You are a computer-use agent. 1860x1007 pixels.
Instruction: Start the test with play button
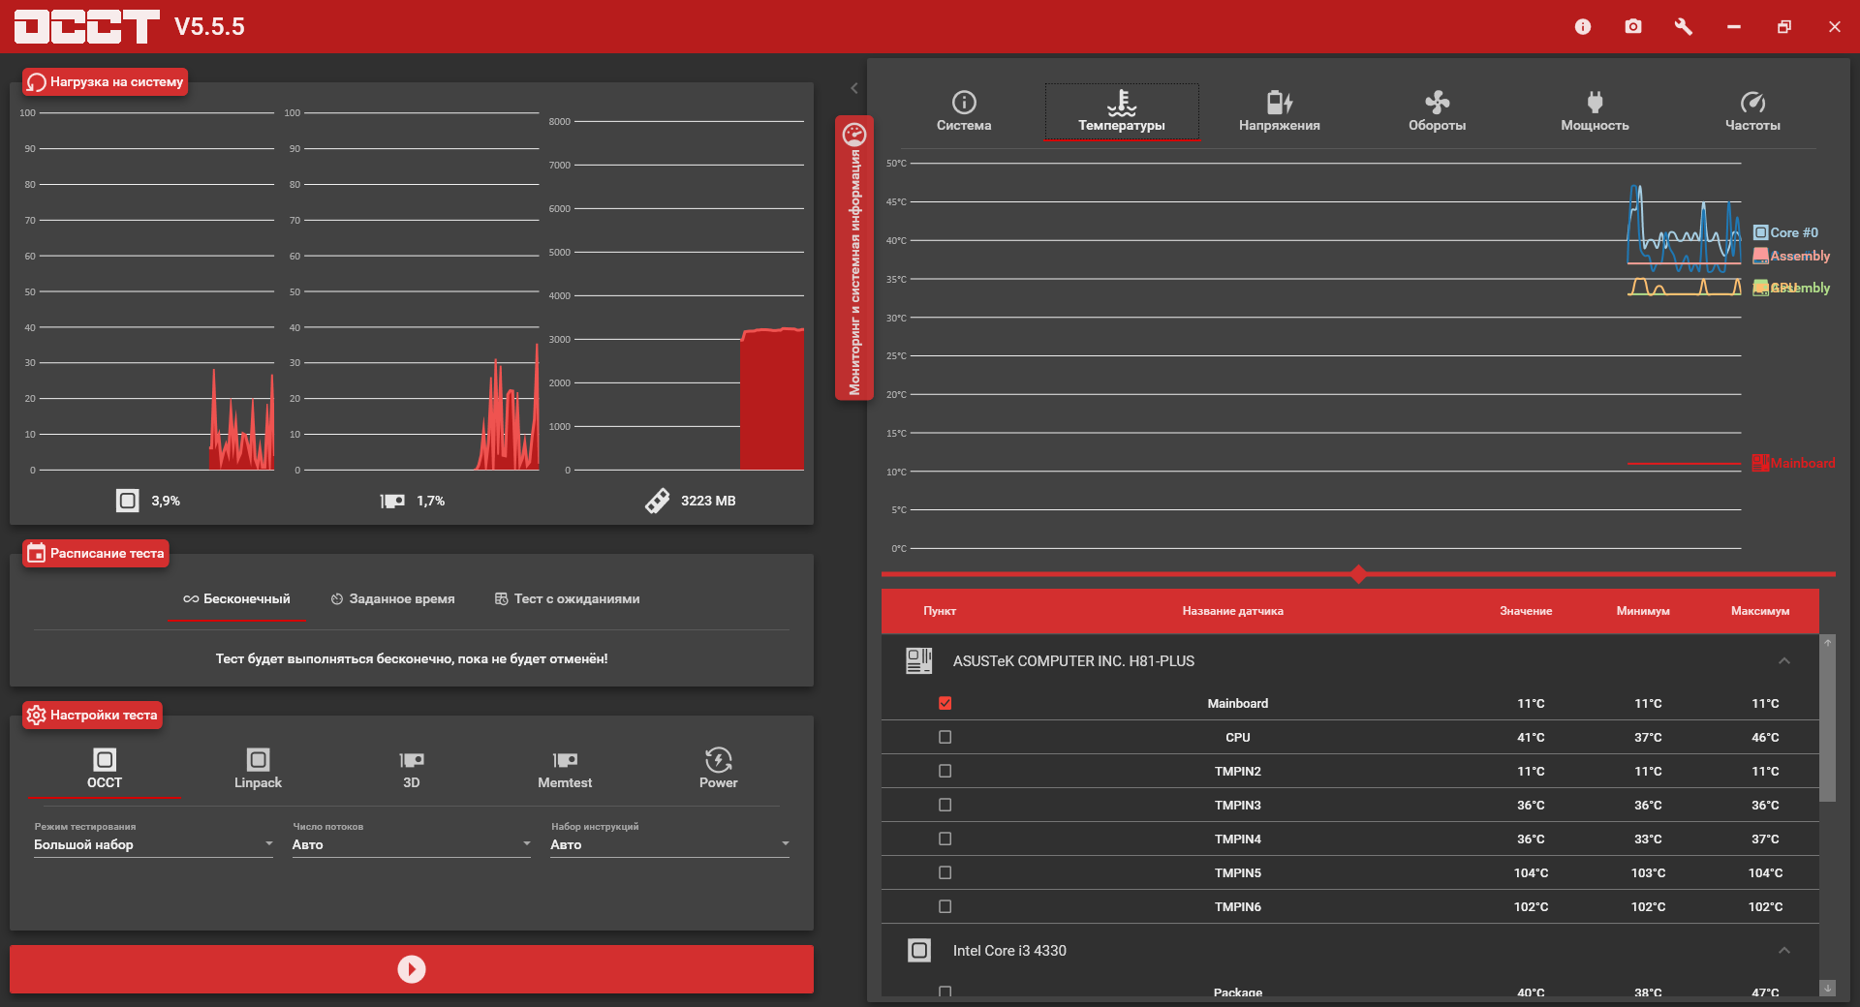(x=412, y=969)
